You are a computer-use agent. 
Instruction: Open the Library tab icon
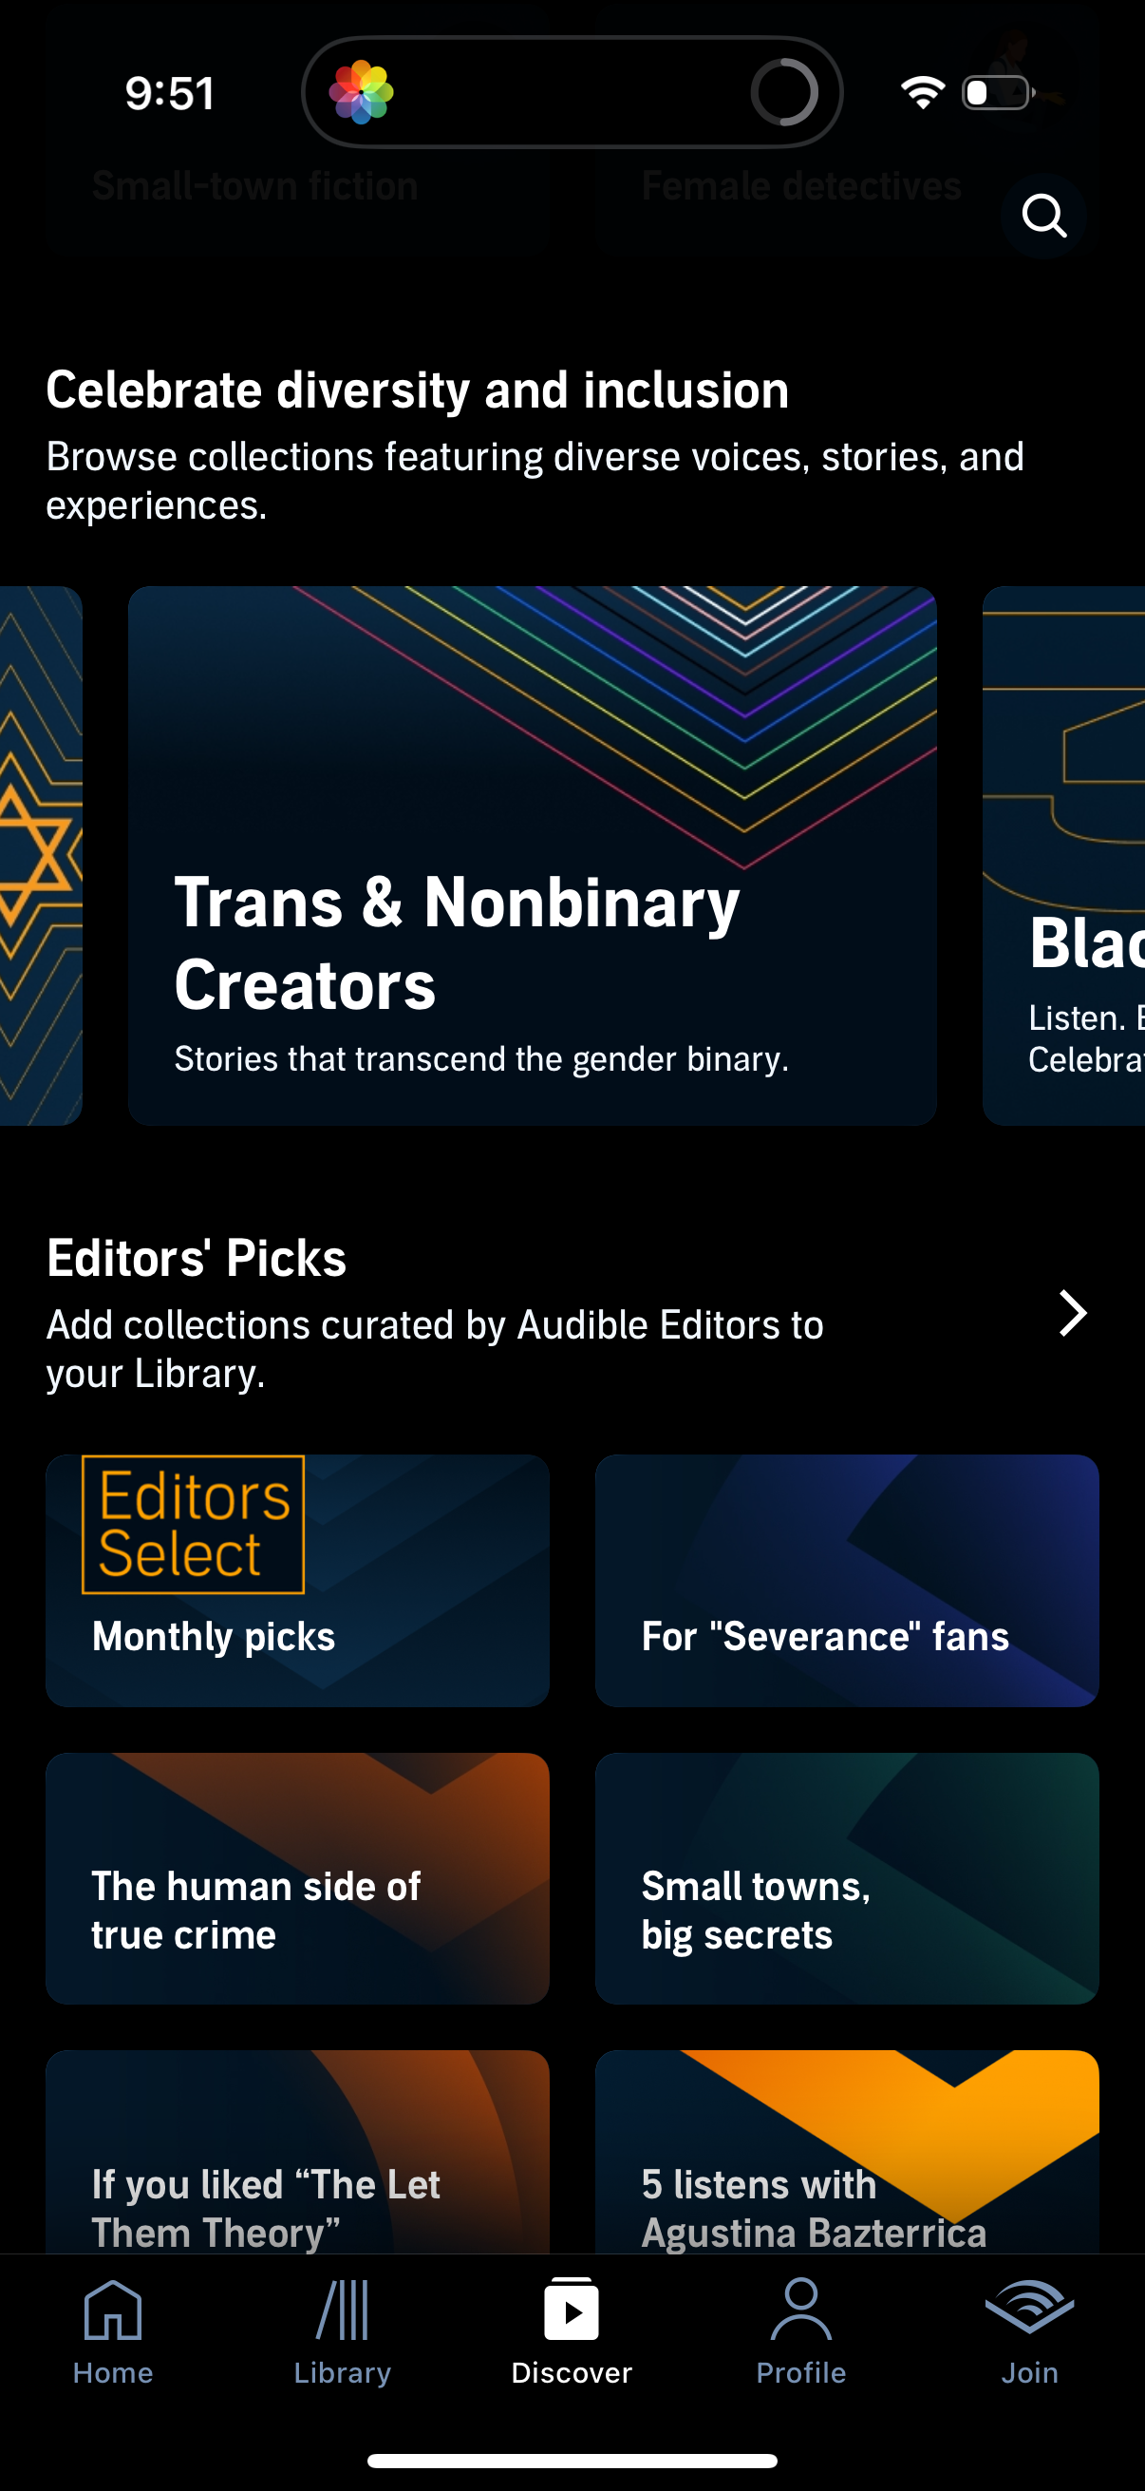[x=343, y=2317]
